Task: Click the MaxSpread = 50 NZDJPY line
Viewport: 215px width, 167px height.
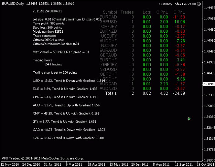Action: point(61,52)
